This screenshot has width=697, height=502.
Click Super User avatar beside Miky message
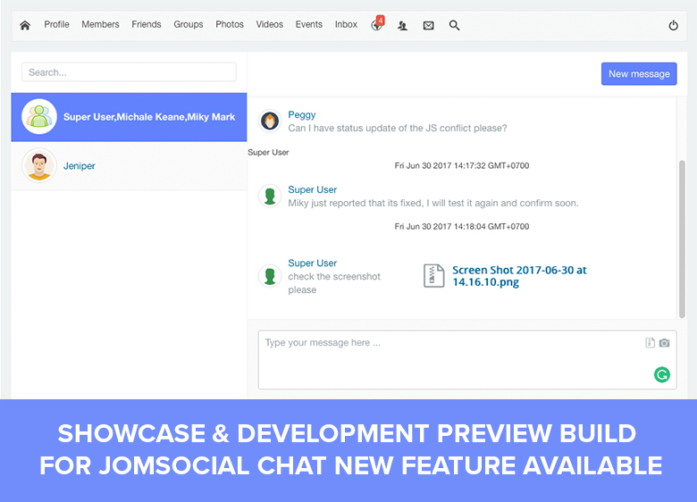point(270,196)
